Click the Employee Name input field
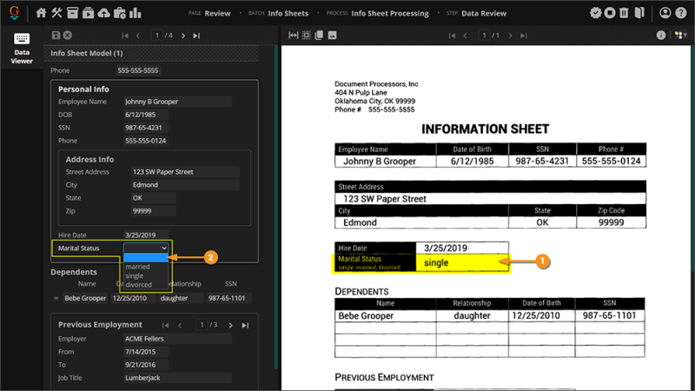This screenshot has width=695, height=391. coord(177,102)
